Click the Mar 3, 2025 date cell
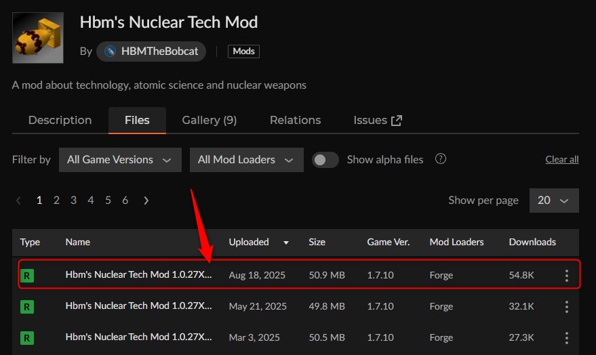The width and height of the screenshot is (596, 355). (254, 337)
